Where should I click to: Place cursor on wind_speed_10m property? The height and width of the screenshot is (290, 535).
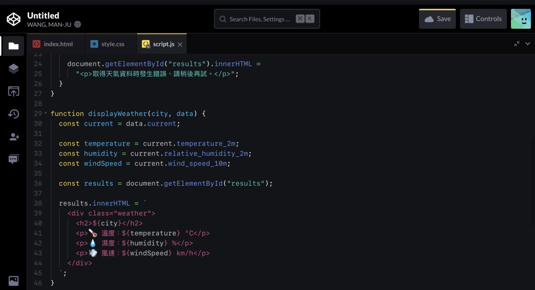tap(197, 164)
